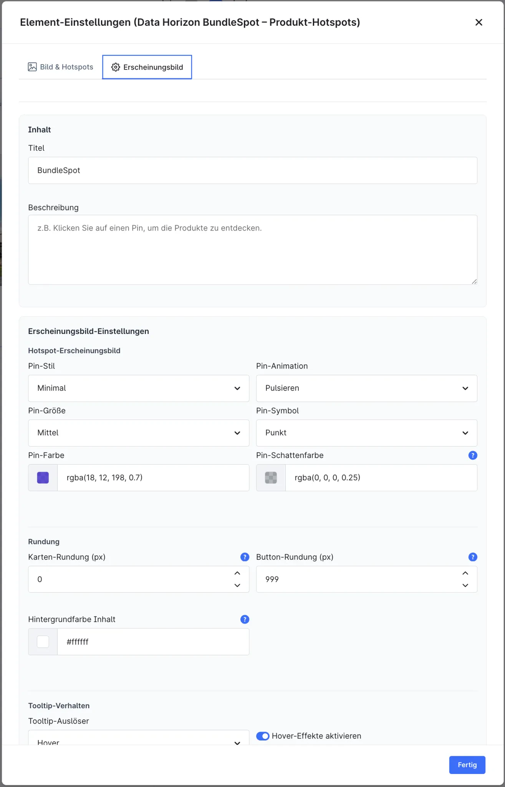Image resolution: width=505 pixels, height=787 pixels.
Task: Select the Erscheinungsbild tab
Action: pyautogui.click(x=147, y=67)
